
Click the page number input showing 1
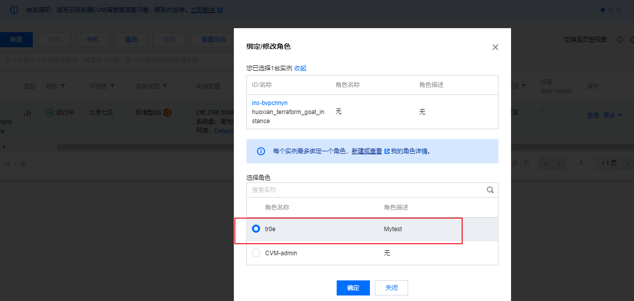[x=581, y=163]
